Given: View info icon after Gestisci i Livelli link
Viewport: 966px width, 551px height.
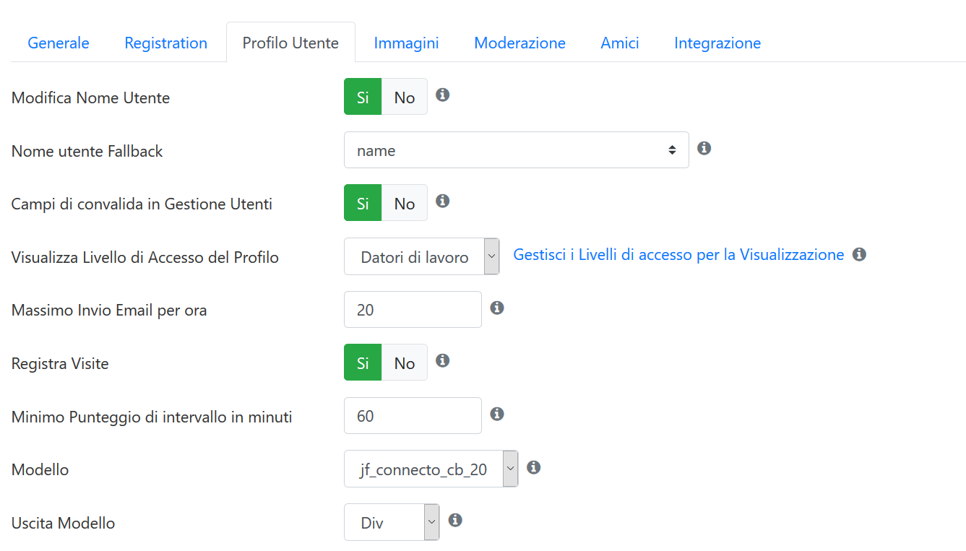Looking at the screenshot, I should point(859,254).
